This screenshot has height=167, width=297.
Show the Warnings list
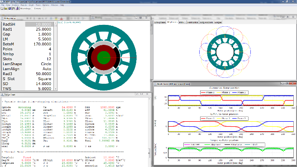[x=25, y=9]
